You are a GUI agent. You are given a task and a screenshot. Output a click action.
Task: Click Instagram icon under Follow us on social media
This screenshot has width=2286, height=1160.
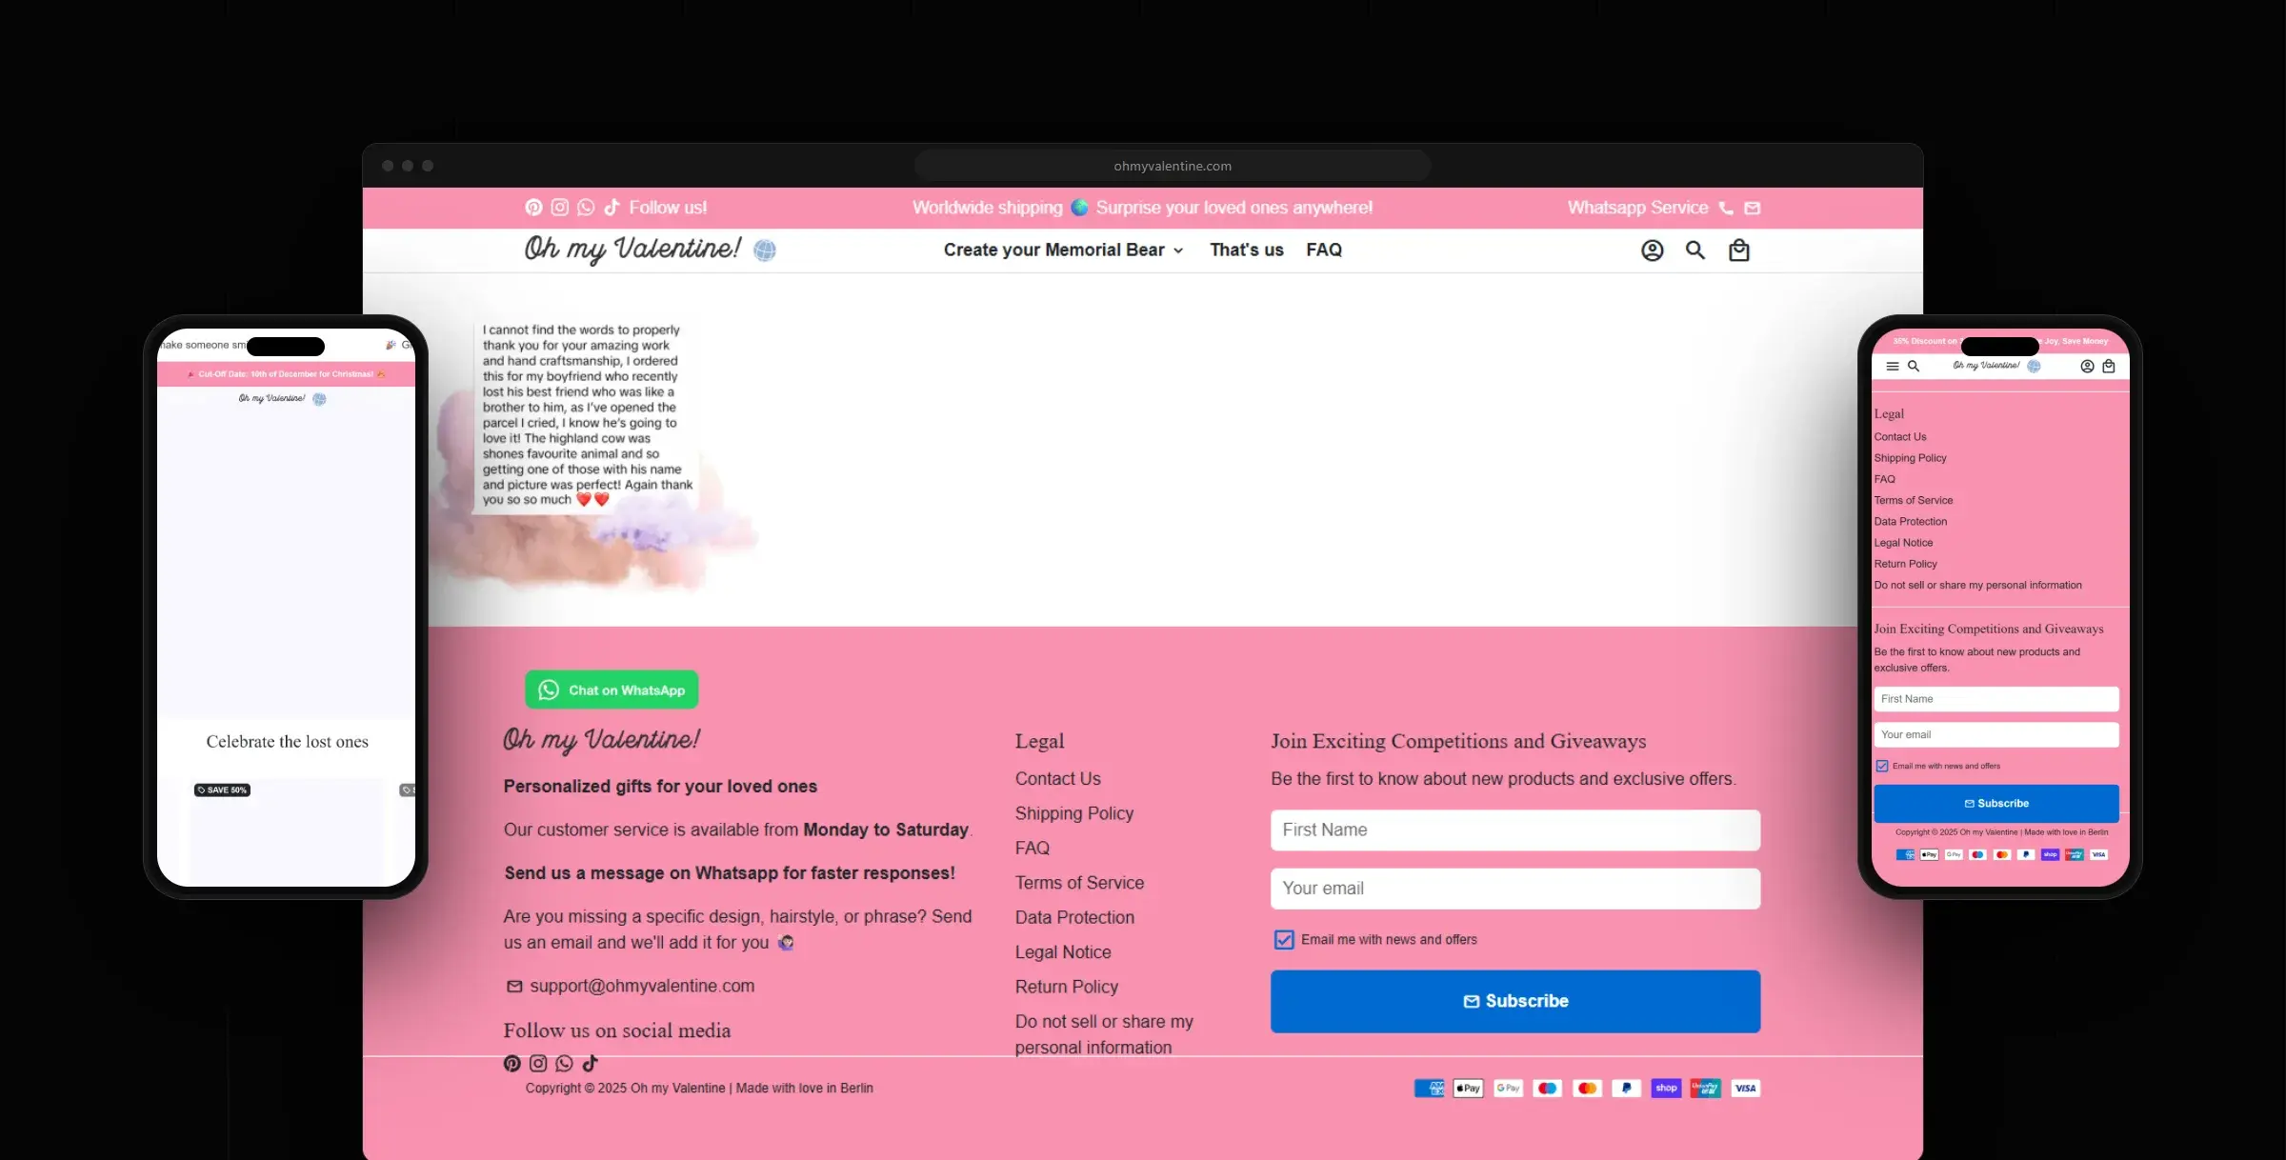[x=538, y=1064]
